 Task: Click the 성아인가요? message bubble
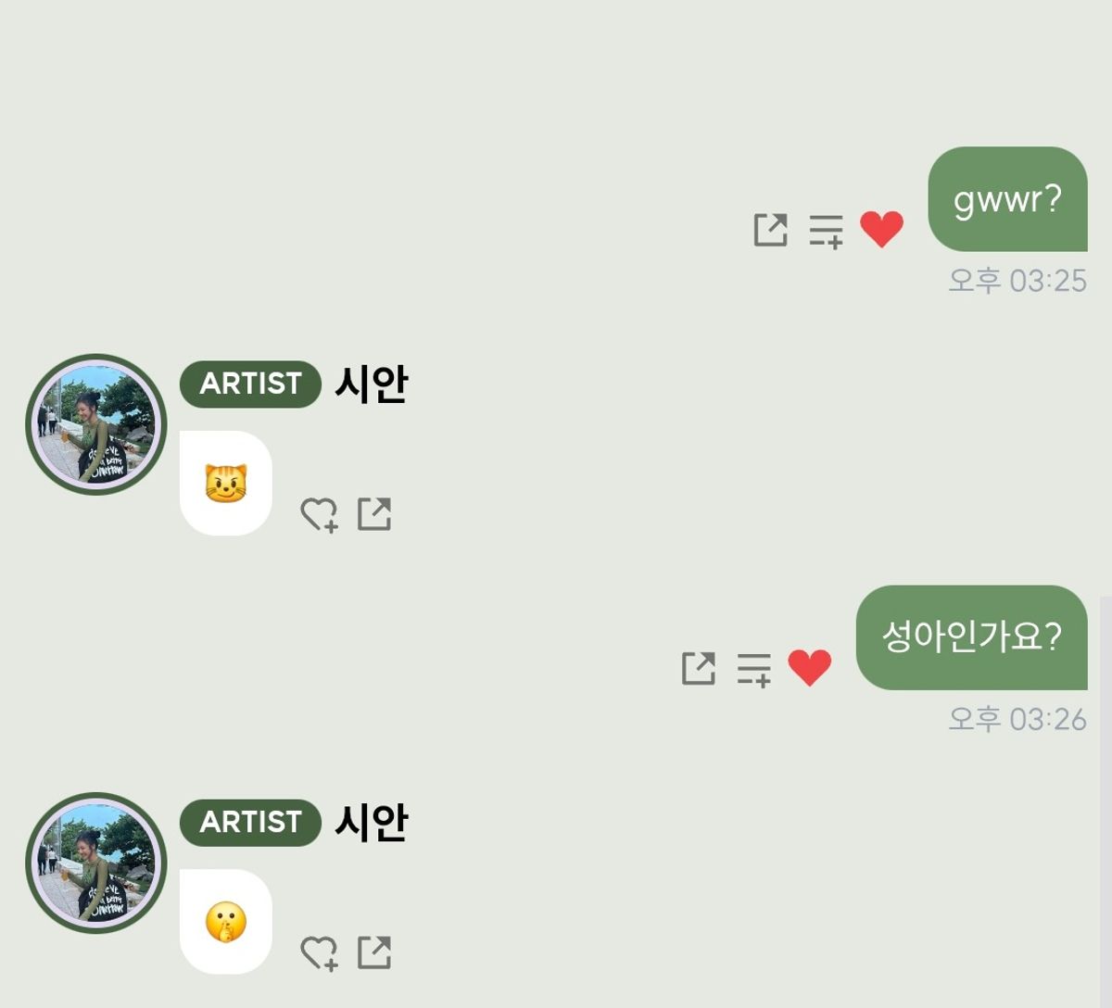[x=971, y=637]
